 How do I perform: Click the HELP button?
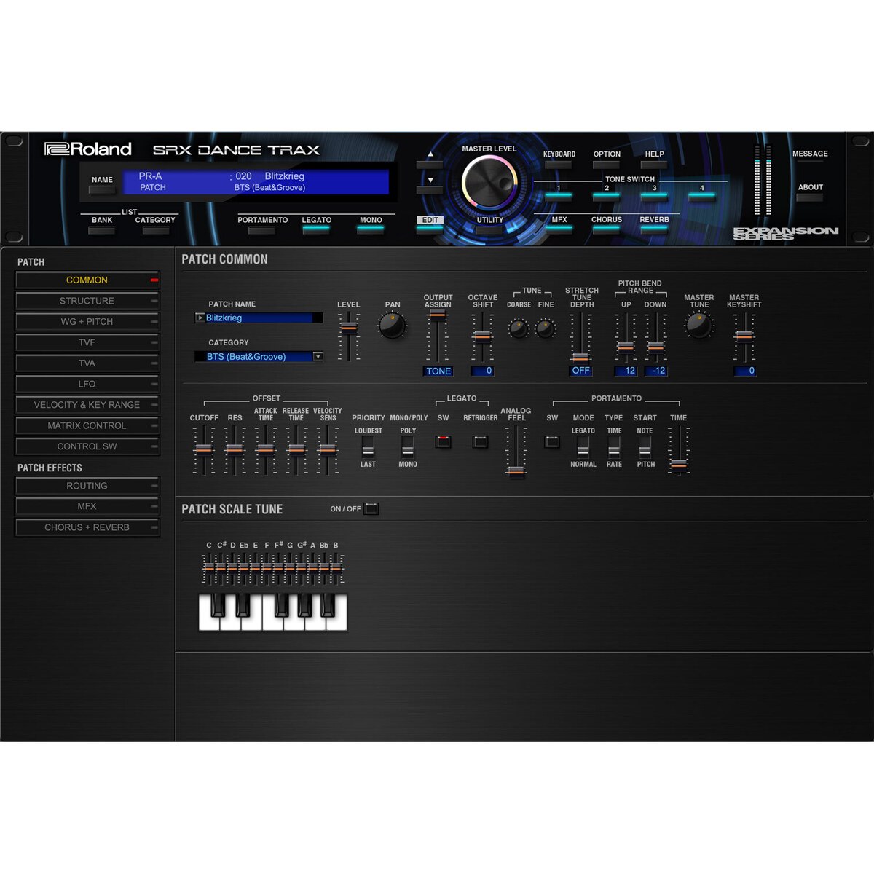coord(654,164)
